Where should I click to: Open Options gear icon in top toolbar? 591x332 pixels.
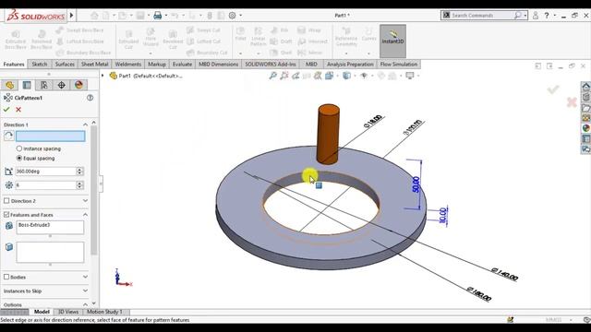pyautogui.click(x=232, y=16)
